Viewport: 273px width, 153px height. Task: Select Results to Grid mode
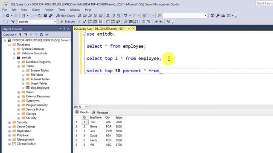tap(131, 22)
